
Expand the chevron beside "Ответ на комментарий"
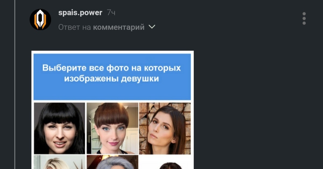coord(152,27)
